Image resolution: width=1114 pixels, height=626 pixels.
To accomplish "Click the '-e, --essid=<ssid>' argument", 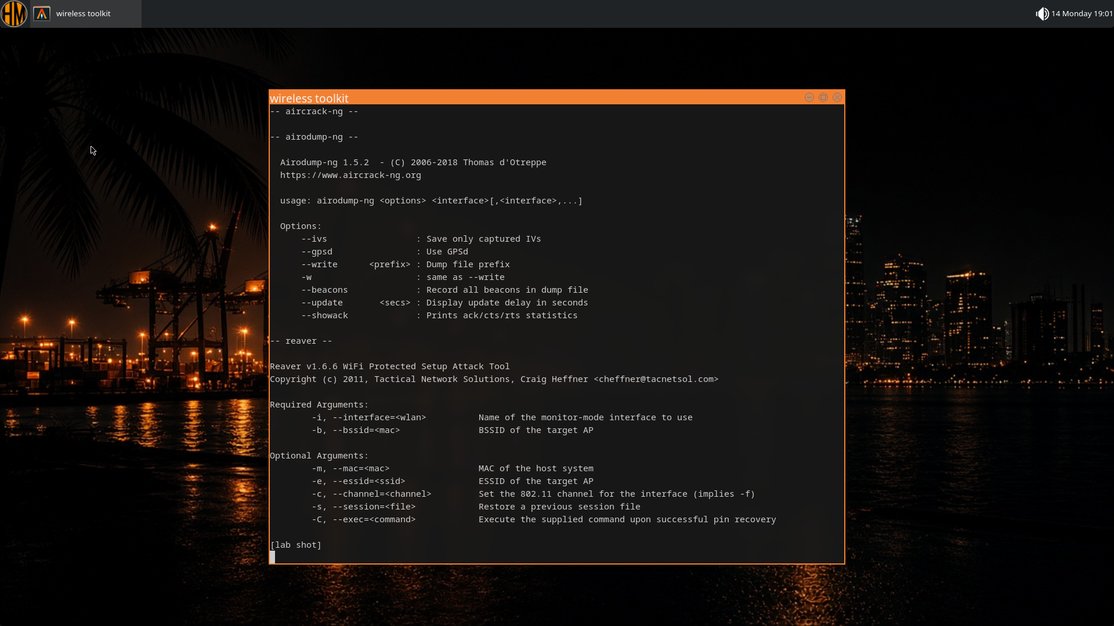I will click(x=358, y=481).
